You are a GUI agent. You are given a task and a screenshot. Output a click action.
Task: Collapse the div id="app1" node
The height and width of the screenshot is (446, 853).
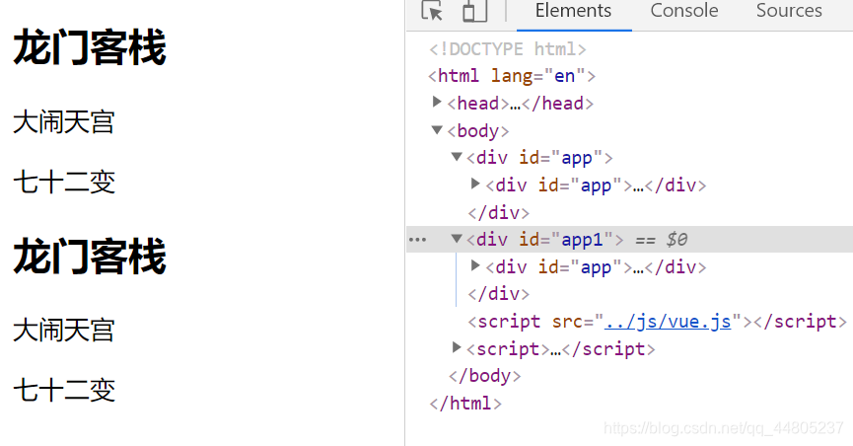(457, 239)
